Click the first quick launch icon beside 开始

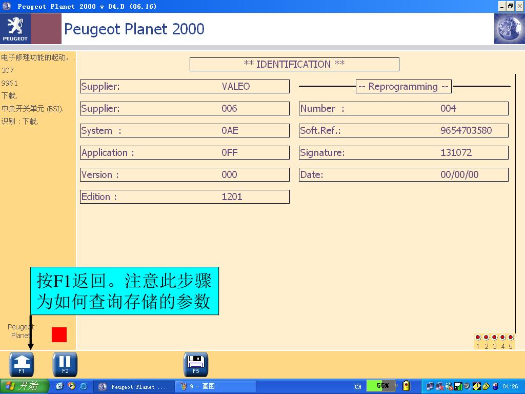[x=59, y=386]
